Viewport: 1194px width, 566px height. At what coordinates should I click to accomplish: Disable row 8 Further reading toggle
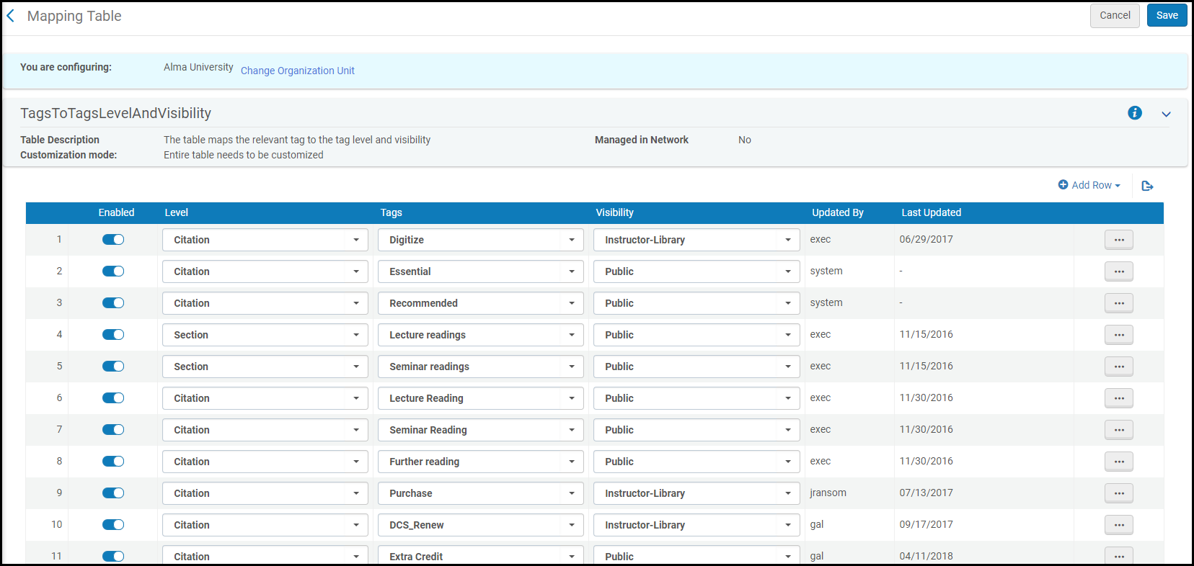pyautogui.click(x=113, y=462)
